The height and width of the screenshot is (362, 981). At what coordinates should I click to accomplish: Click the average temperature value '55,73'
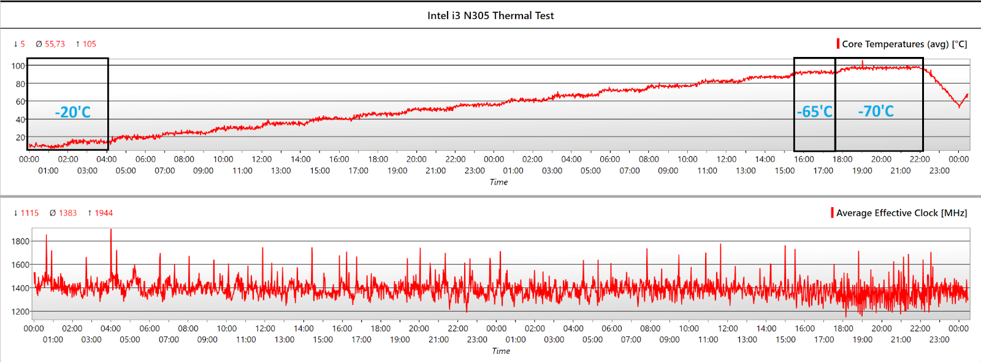point(55,44)
